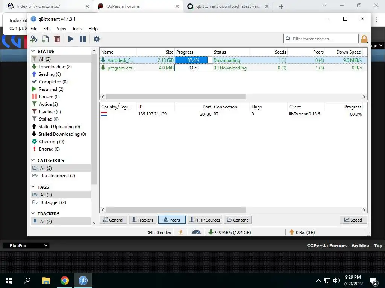Click the Filter torrent names input field

coord(321,39)
